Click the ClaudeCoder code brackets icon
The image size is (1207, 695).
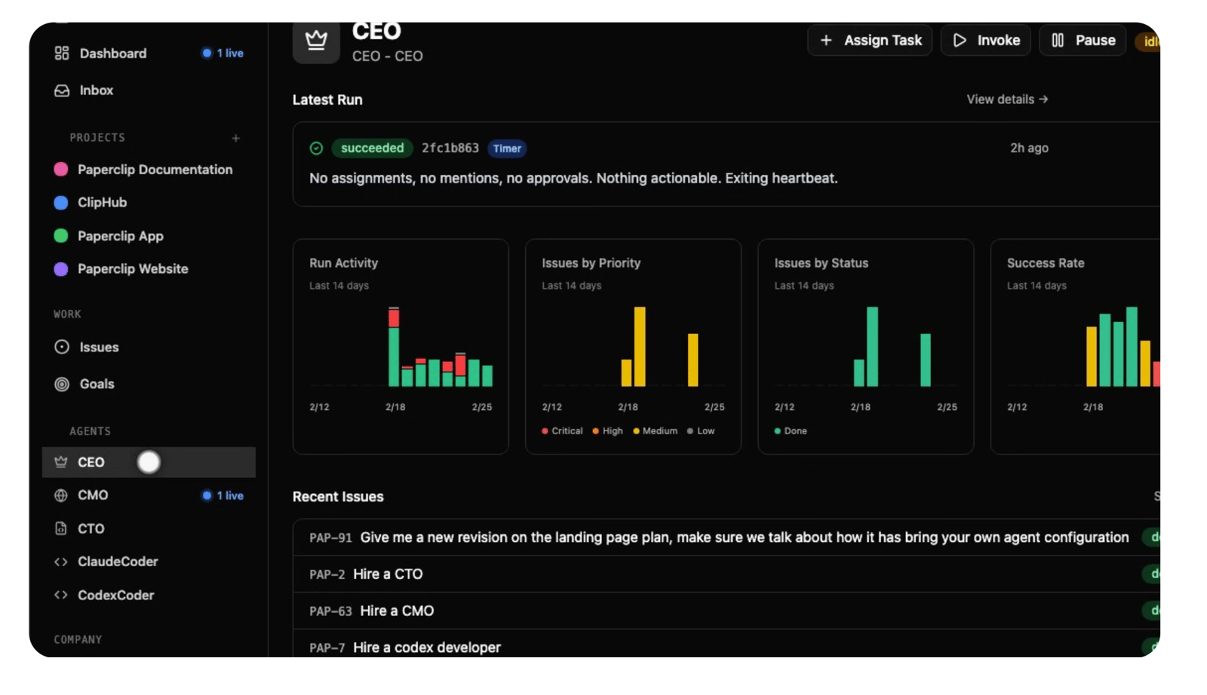(x=61, y=562)
